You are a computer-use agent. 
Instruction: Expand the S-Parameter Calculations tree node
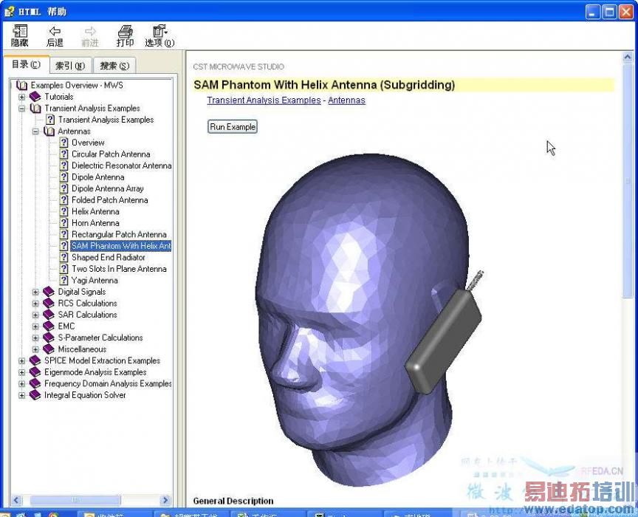(x=35, y=338)
